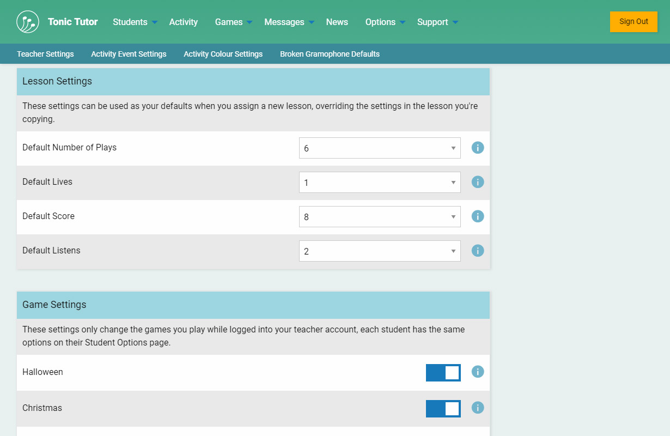Click the Christmas setting info icon
The height and width of the screenshot is (436, 670).
click(x=478, y=408)
